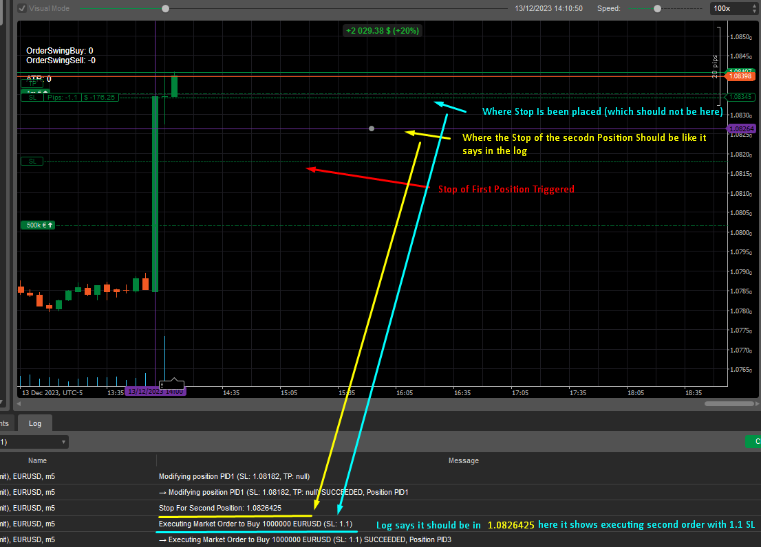The image size is (761, 547).
Task: Click the purple 1.08264 price label
Action: point(742,129)
